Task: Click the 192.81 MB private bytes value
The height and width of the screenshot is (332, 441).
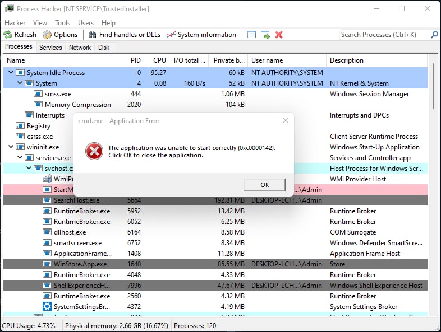Action: click(x=229, y=200)
